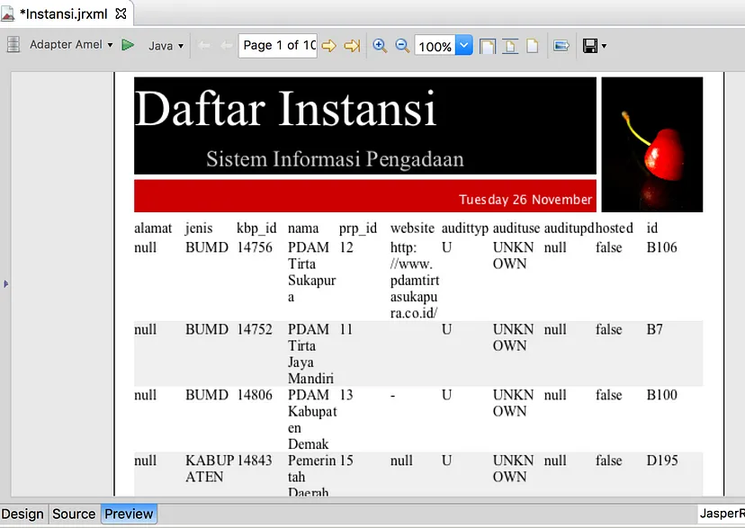745x528 pixels.
Task: Click kbp_id value 14752
Action: (255, 329)
